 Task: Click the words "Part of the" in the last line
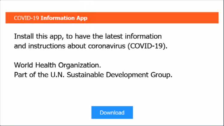29,75
